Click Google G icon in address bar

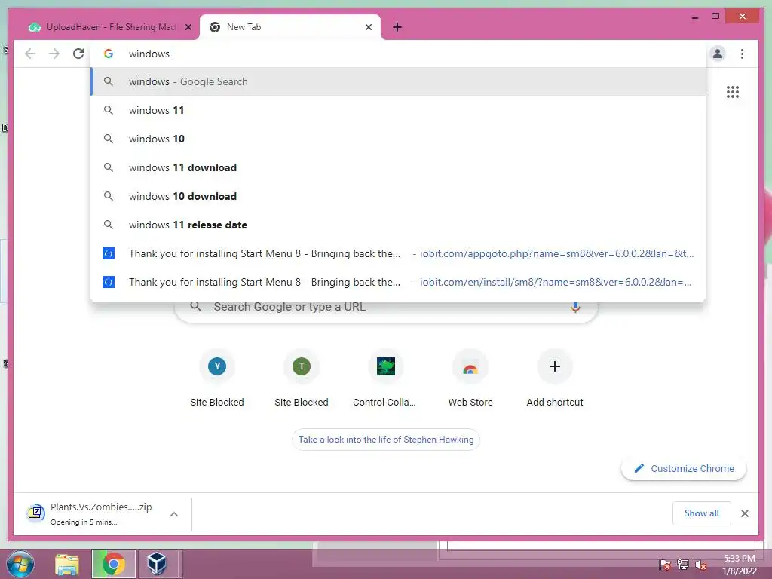pos(109,54)
